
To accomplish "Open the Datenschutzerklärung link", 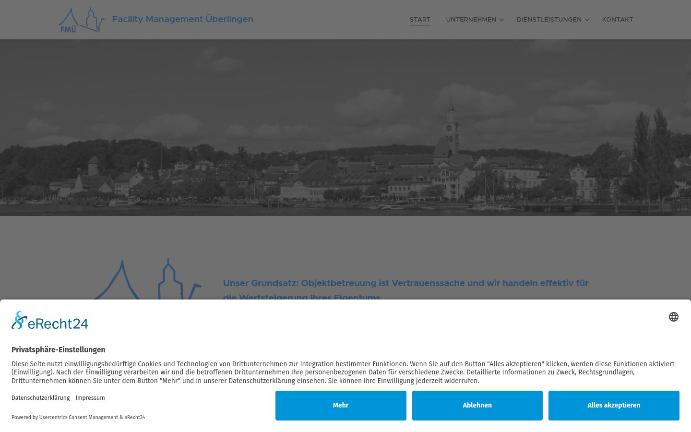I will click(41, 398).
